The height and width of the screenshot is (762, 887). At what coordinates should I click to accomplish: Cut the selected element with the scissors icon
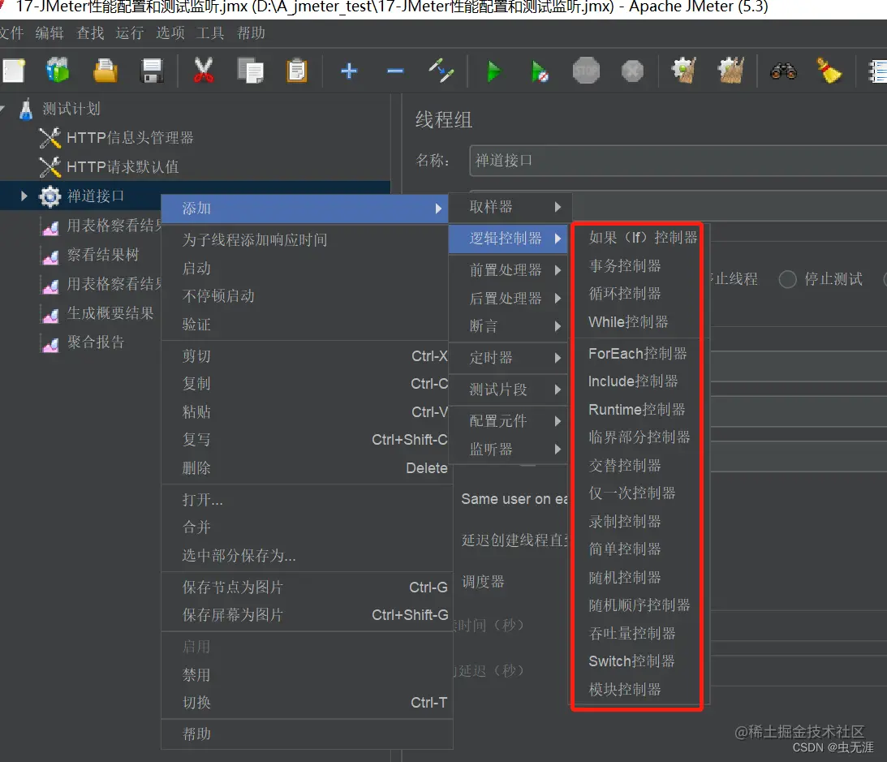tap(204, 71)
